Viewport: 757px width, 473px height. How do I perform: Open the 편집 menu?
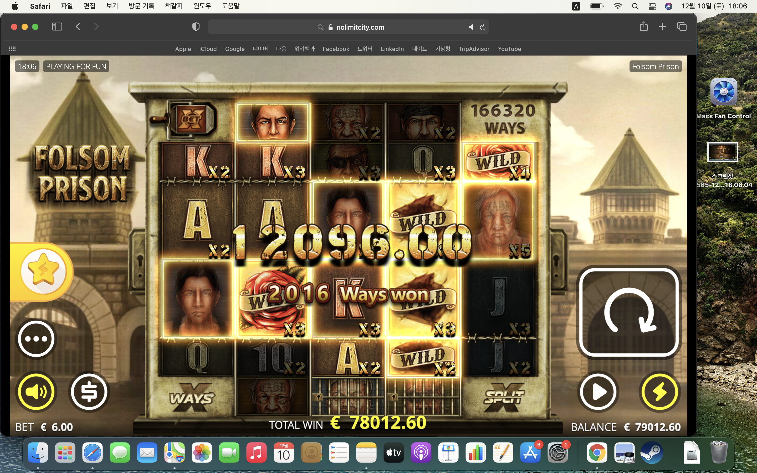89,6
